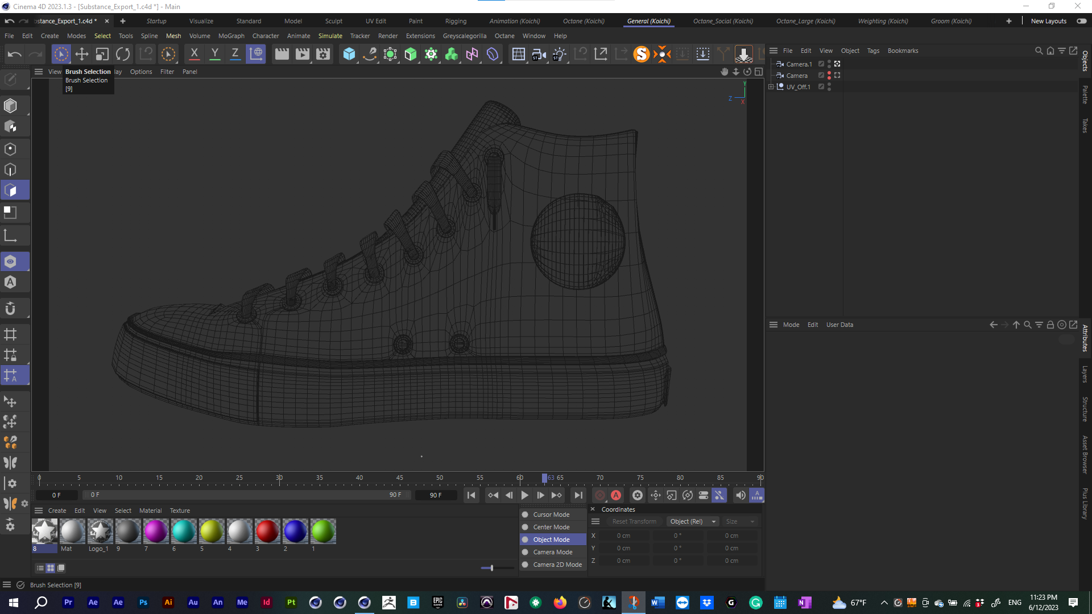Select the purple material swatch numbered 7
Image resolution: width=1092 pixels, height=614 pixels.
156,532
